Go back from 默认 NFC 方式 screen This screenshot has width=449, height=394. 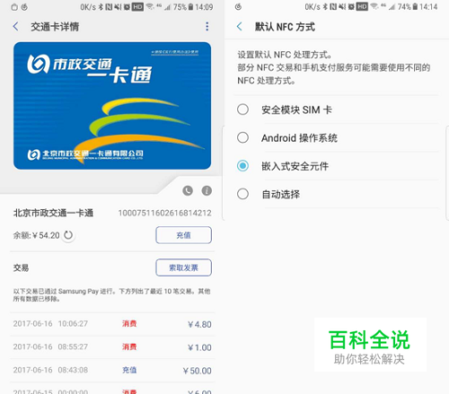click(240, 27)
